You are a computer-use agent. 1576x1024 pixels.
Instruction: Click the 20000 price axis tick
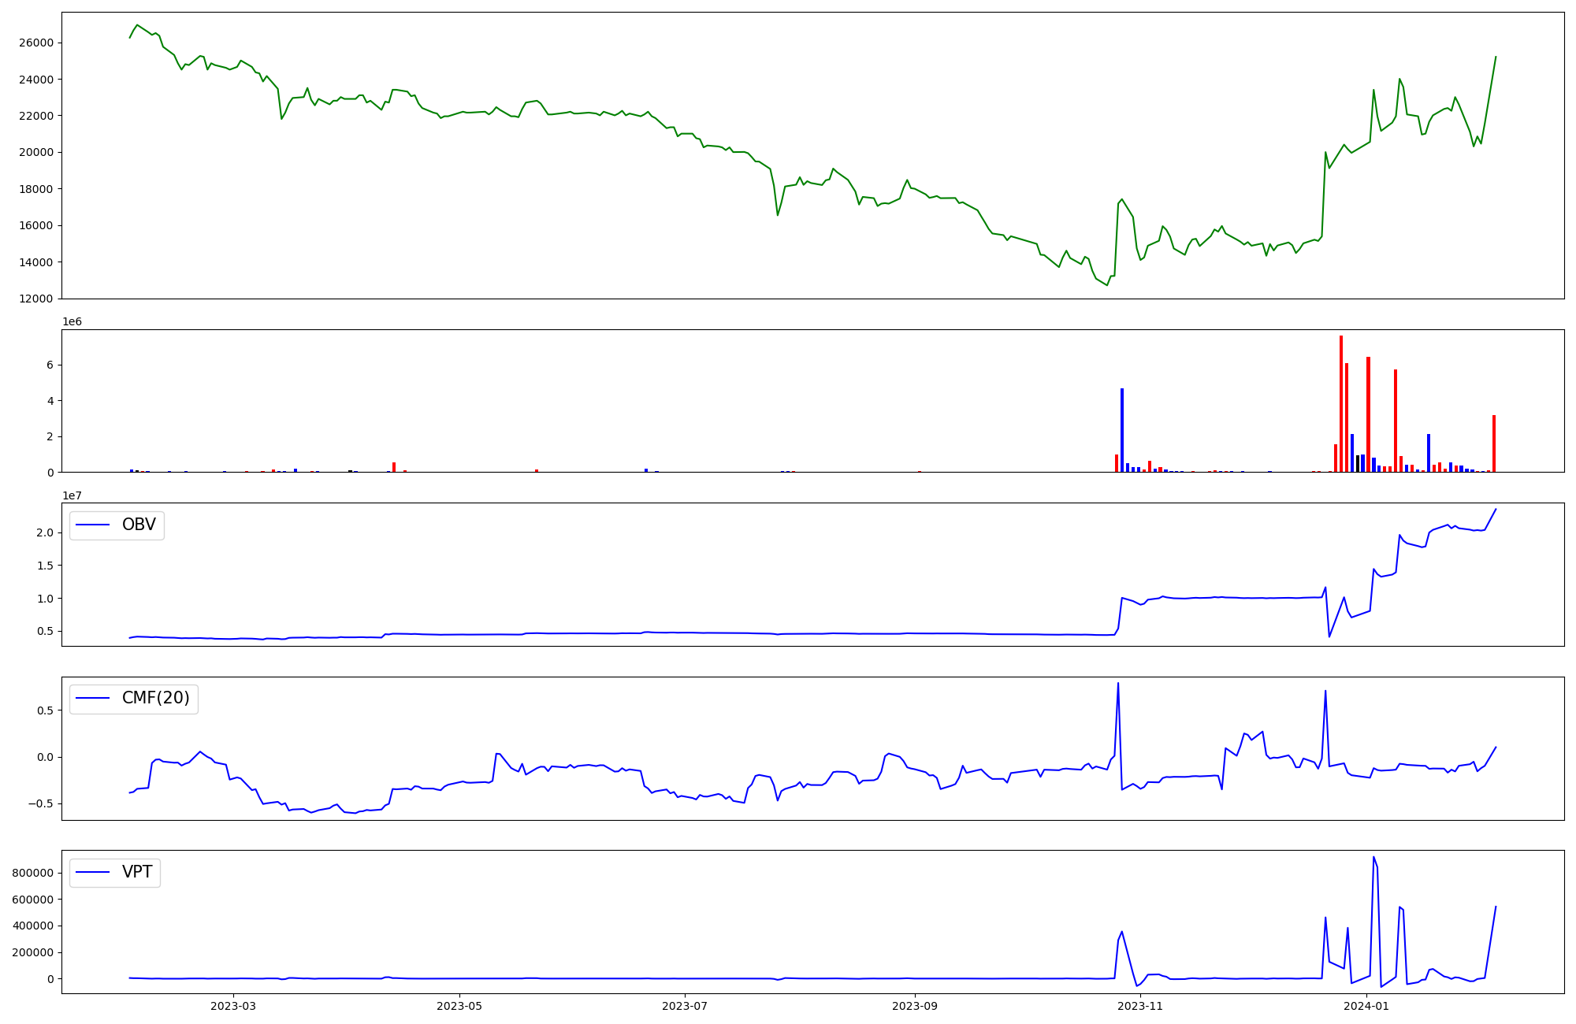coord(35,152)
